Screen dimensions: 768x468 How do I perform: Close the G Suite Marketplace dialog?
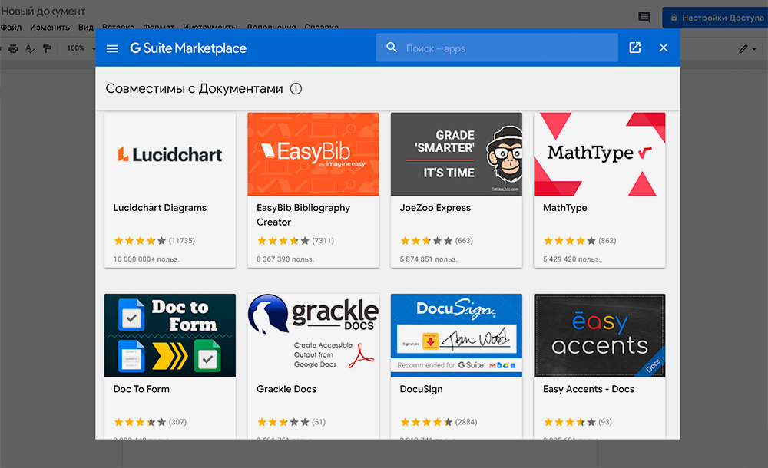pos(664,48)
